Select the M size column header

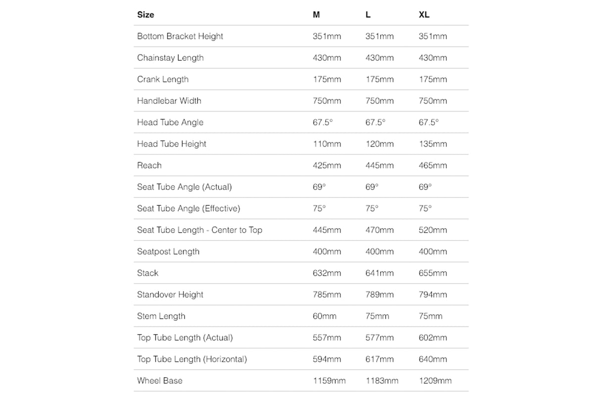316,15
